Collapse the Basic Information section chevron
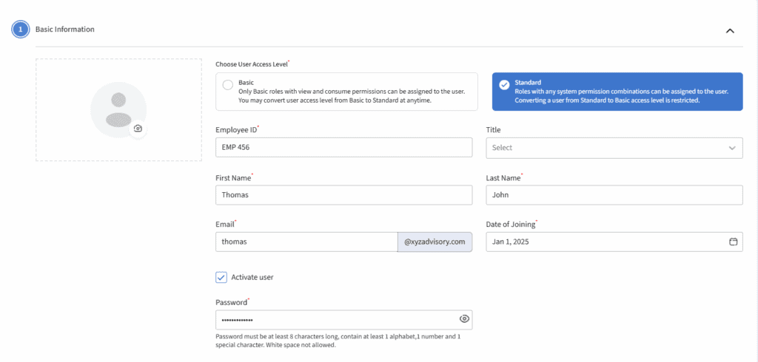Viewport: 758px width, 362px height. point(730,31)
